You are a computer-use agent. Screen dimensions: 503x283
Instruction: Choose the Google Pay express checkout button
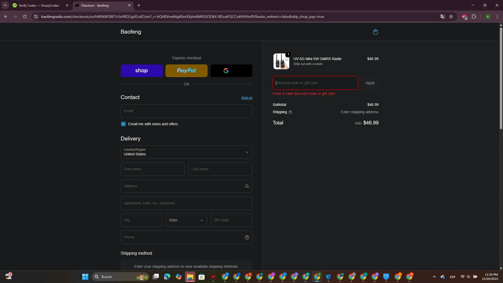(231, 71)
